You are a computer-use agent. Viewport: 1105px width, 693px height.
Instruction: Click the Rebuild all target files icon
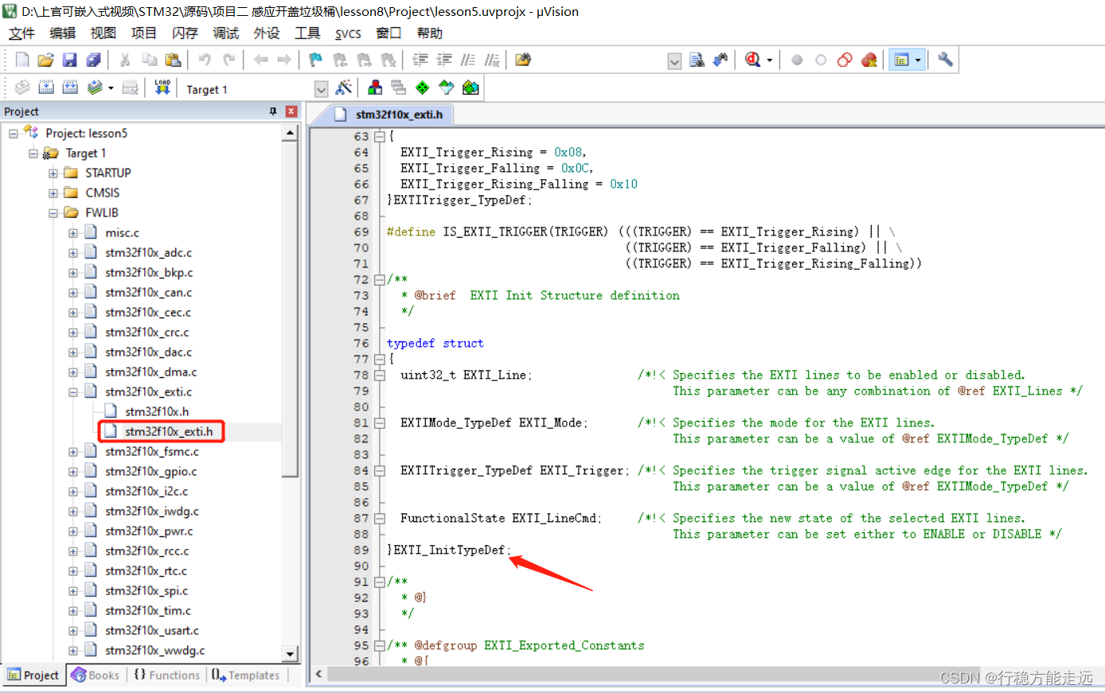70,88
